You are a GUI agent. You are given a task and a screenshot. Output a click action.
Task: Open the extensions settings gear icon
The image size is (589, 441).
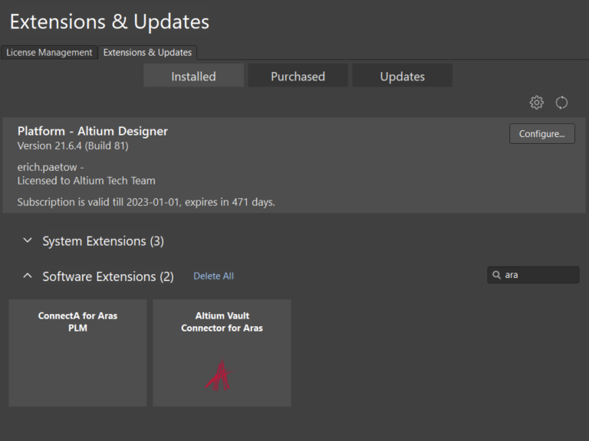536,103
